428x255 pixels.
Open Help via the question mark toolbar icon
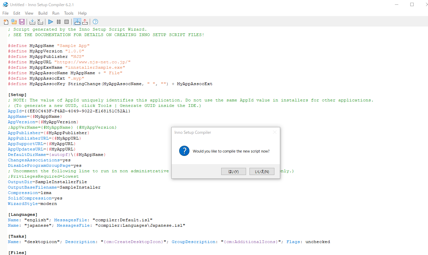96,22
